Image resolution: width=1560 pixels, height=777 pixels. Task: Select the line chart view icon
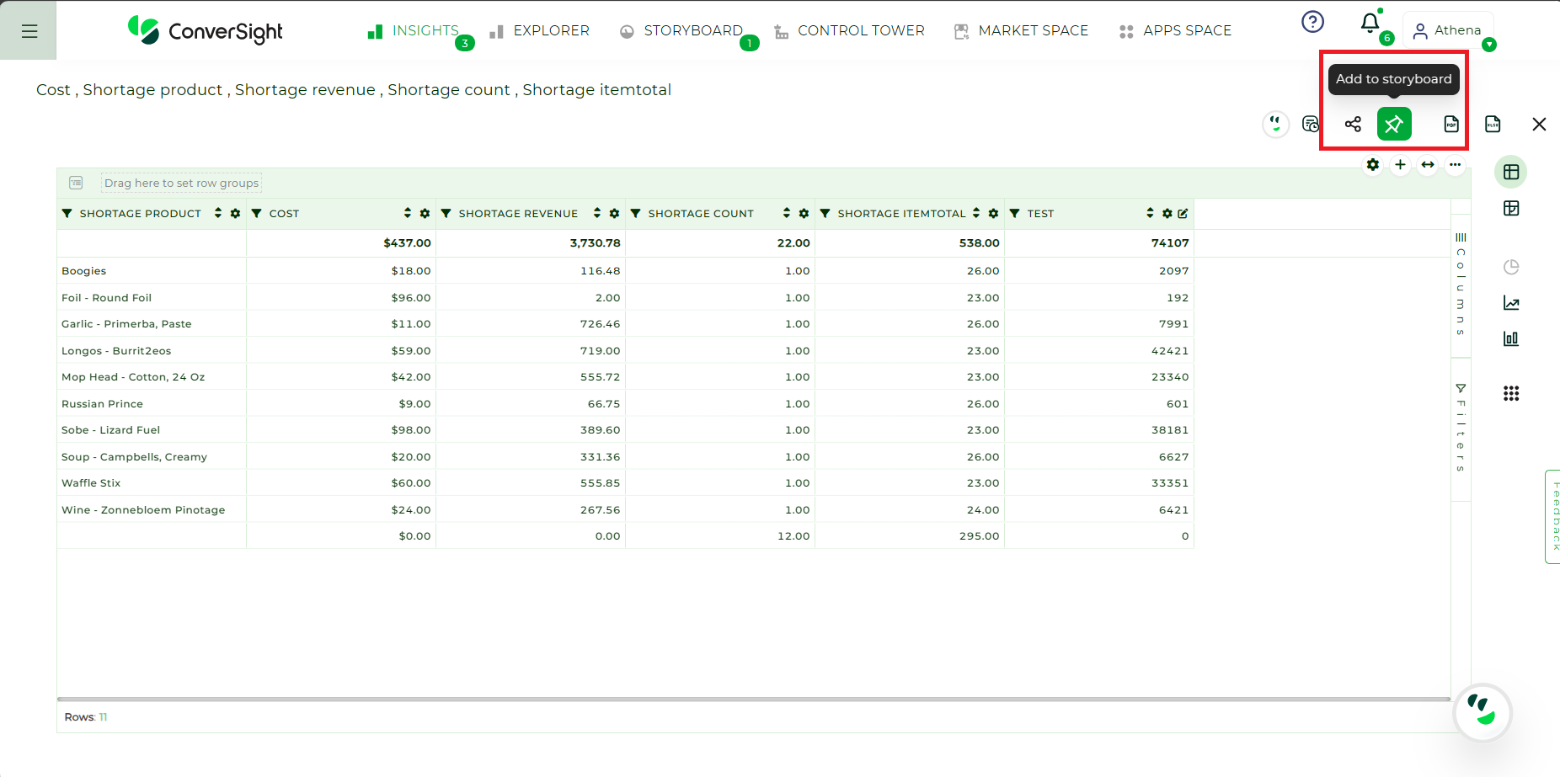tap(1511, 303)
